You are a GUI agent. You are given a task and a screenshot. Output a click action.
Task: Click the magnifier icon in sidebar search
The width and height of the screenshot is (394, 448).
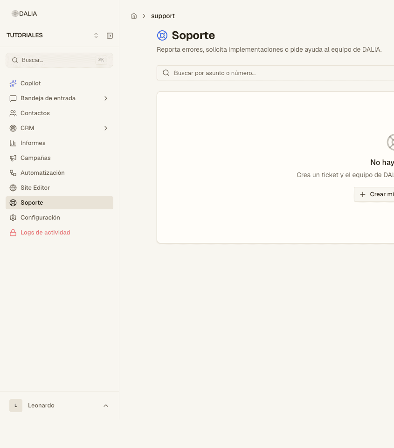(15, 60)
